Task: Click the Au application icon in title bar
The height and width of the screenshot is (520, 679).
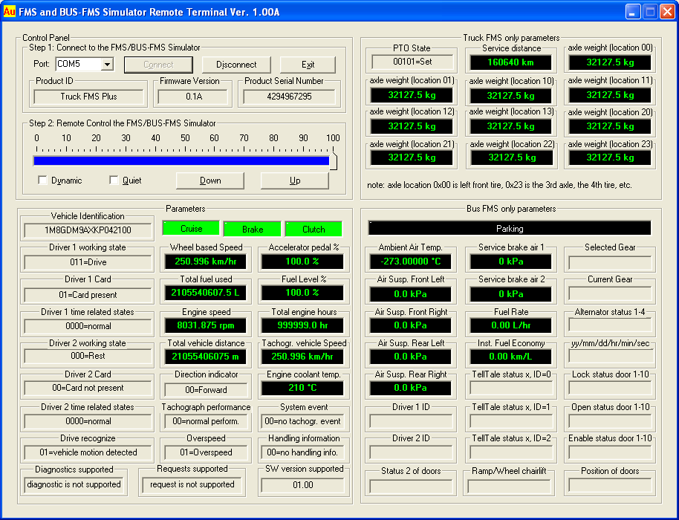Action: click(10, 11)
